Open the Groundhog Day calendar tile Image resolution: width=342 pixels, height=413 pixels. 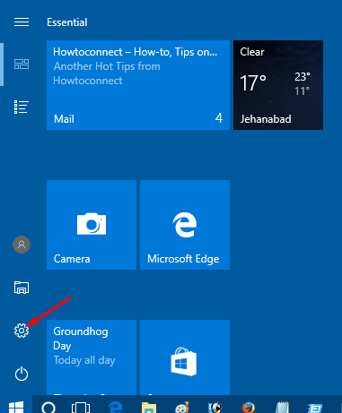(x=92, y=357)
